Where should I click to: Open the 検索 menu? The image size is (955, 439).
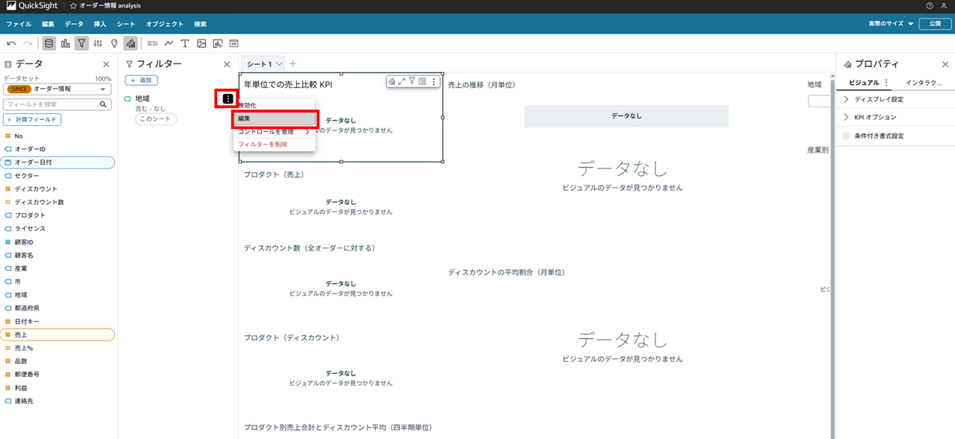(200, 24)
